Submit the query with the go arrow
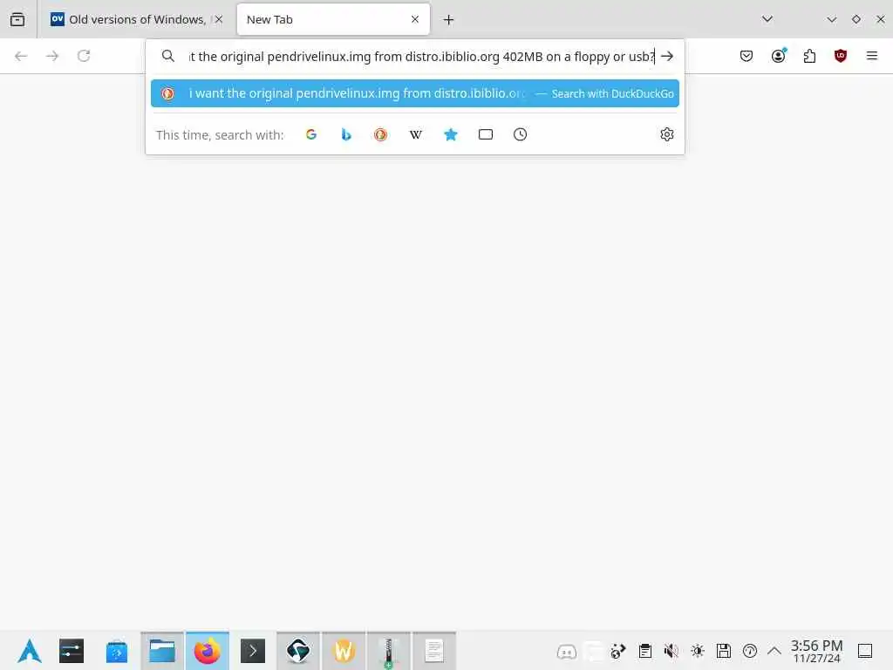Screen dimensions: 893x670 click(x=667, y=57)
